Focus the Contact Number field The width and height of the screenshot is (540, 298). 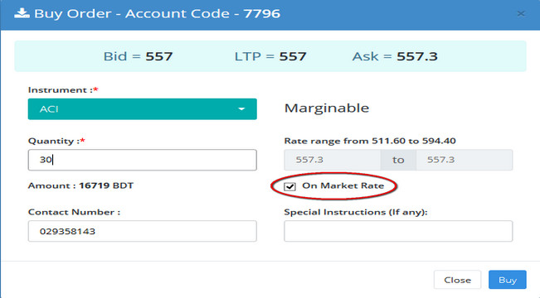(142, 231)
